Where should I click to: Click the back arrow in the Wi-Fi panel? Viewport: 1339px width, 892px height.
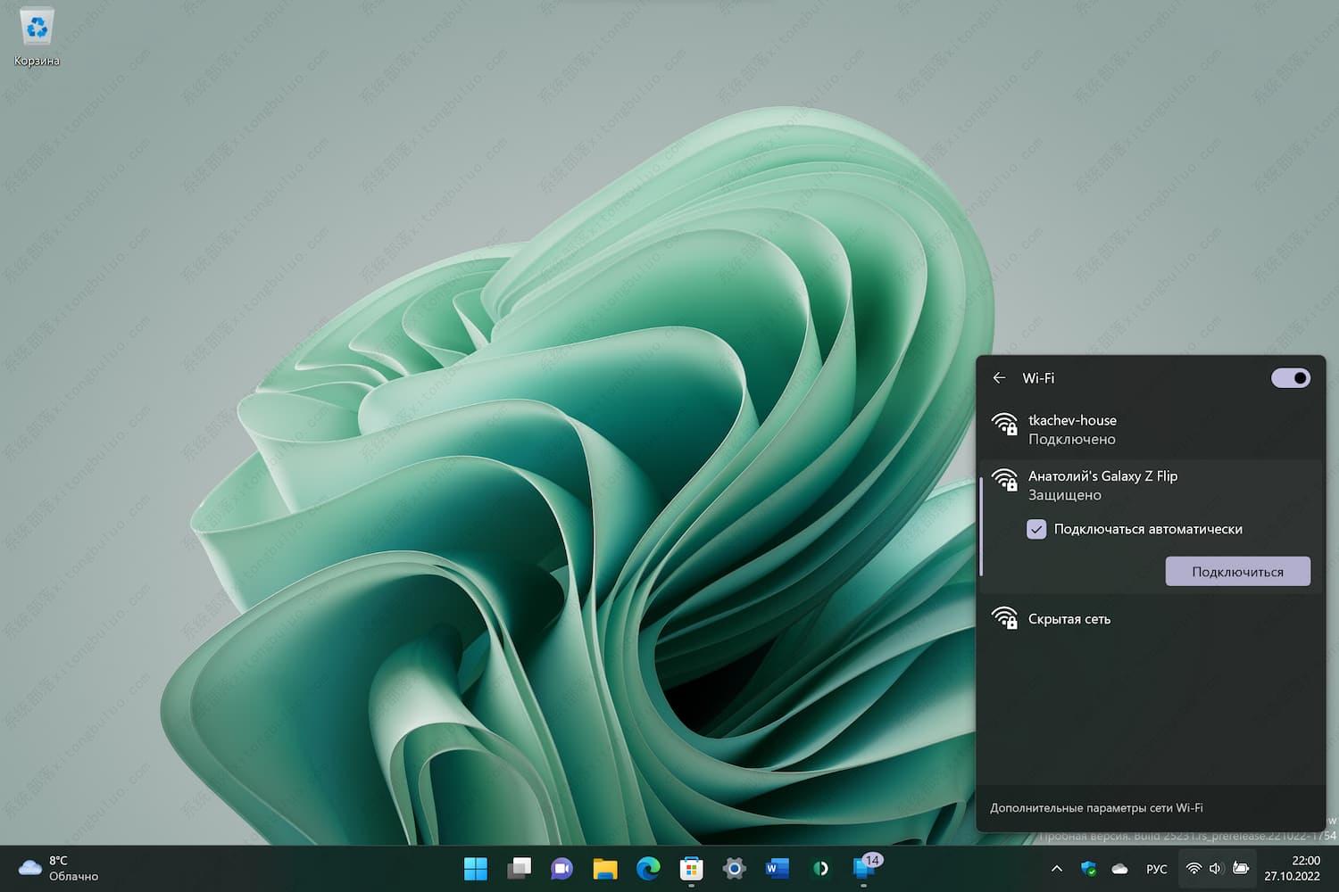[x=999, y=378]
